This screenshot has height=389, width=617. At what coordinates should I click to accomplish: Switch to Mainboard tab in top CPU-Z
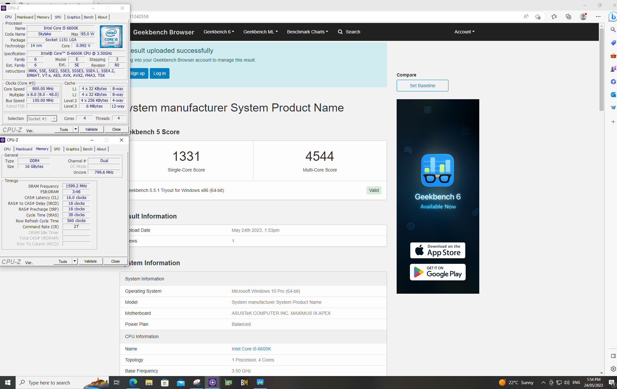[25, 17]
